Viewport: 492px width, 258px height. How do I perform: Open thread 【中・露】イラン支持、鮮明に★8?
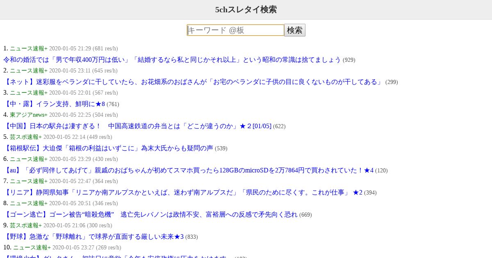tap(54, 104)
